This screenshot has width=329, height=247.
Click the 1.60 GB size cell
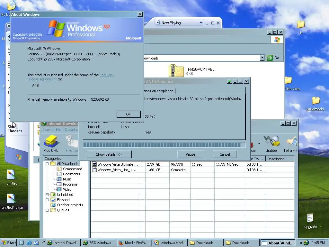coord(154,170)
